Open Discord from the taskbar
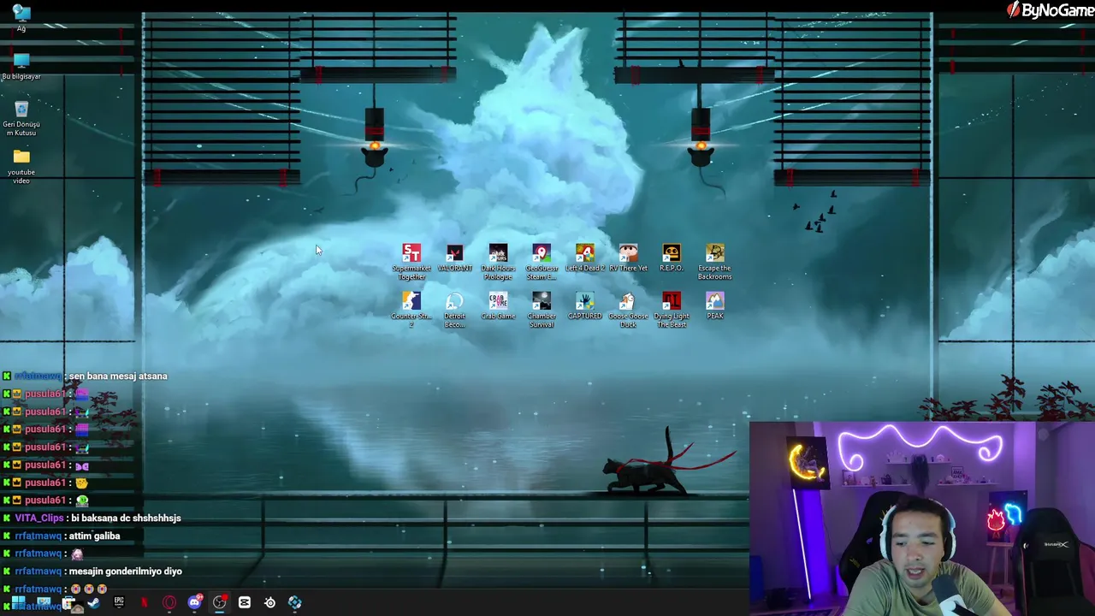The image size is (1095, 616). (x=194, y=602)
